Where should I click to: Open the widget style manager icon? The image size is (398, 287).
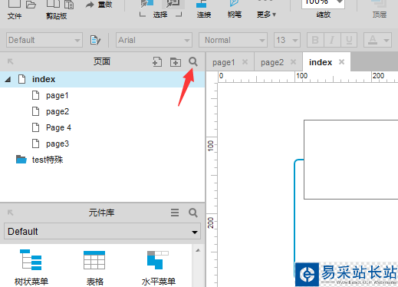click(95, 40)
